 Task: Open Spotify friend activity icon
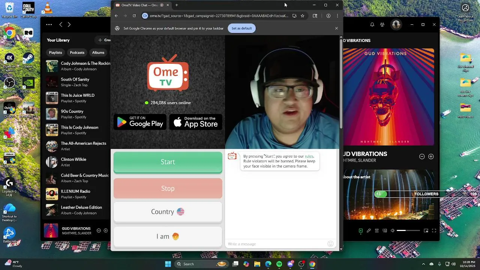(382, 24)
